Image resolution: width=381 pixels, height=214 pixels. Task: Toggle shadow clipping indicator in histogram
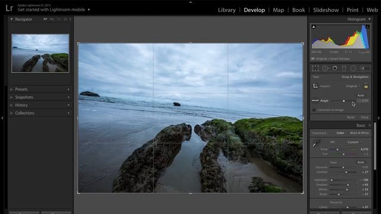[x=314, y=26]
